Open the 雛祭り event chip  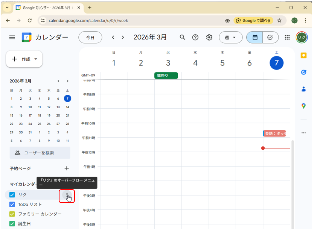[x=166, y=76]
